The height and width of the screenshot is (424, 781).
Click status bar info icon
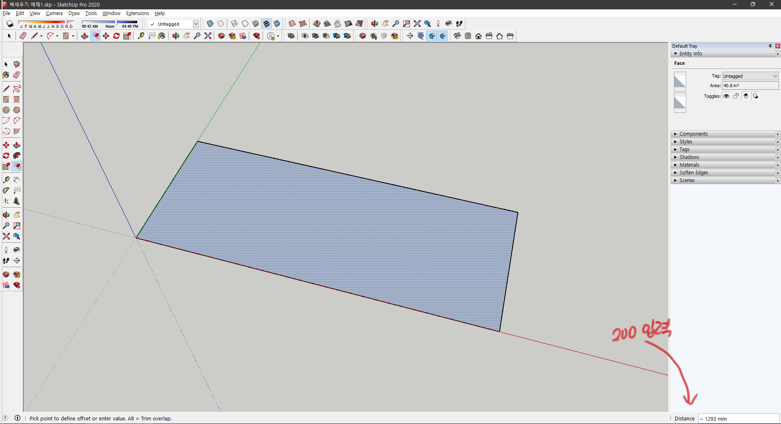[x=18, y=418]
